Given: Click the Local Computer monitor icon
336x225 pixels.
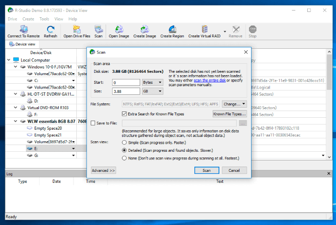Looking at the screenshot, I should coord(16,60).
